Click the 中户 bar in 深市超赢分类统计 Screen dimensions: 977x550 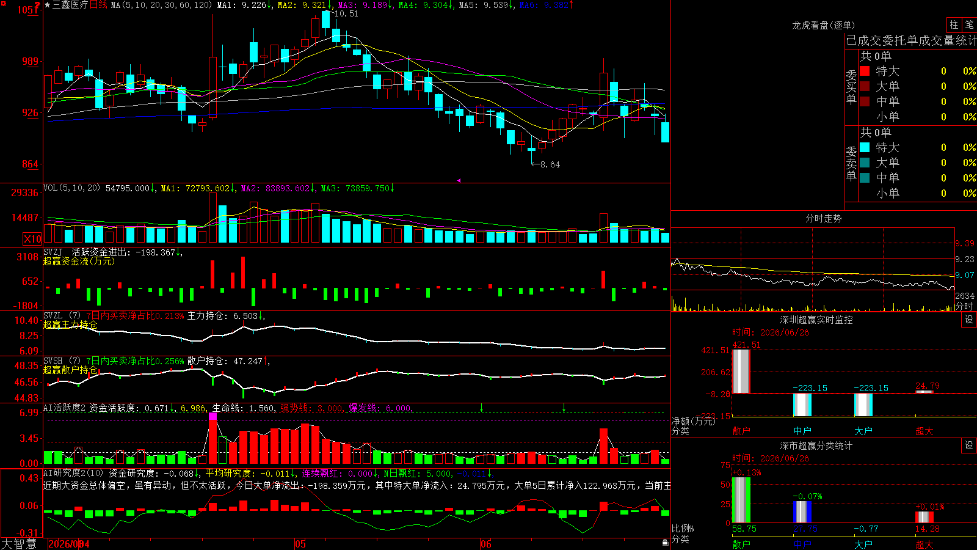802,512
